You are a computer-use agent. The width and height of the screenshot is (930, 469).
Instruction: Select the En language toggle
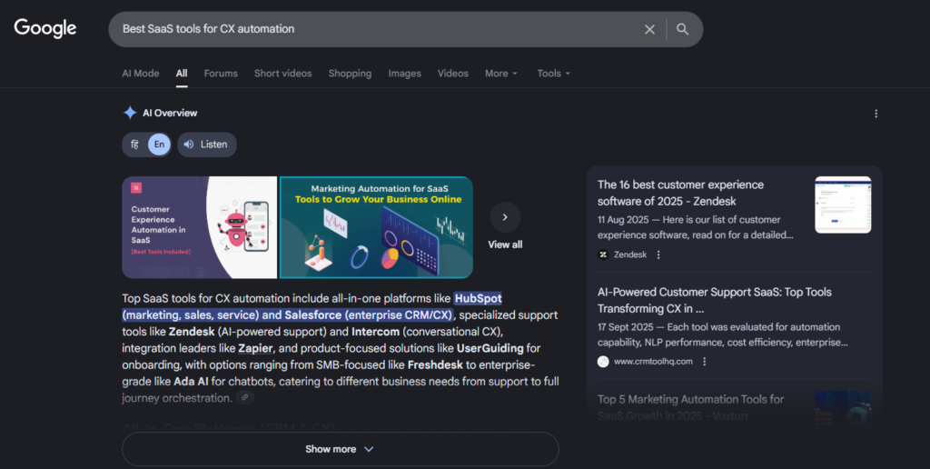(x=159, y=145)
